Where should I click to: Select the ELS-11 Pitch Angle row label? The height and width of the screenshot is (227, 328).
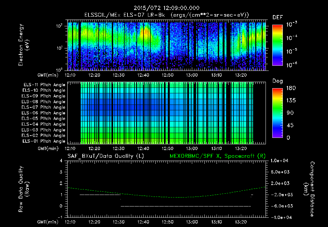(44, 85)
